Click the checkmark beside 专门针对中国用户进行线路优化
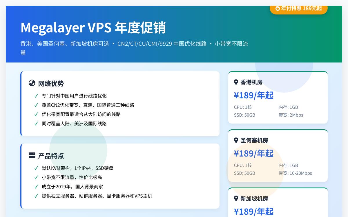The width and height of the screenshot is (348, 217). (x=36, y=95)
